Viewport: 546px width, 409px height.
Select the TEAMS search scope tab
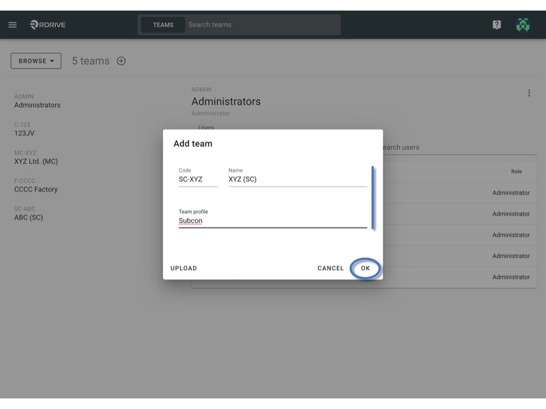[163, 24]
